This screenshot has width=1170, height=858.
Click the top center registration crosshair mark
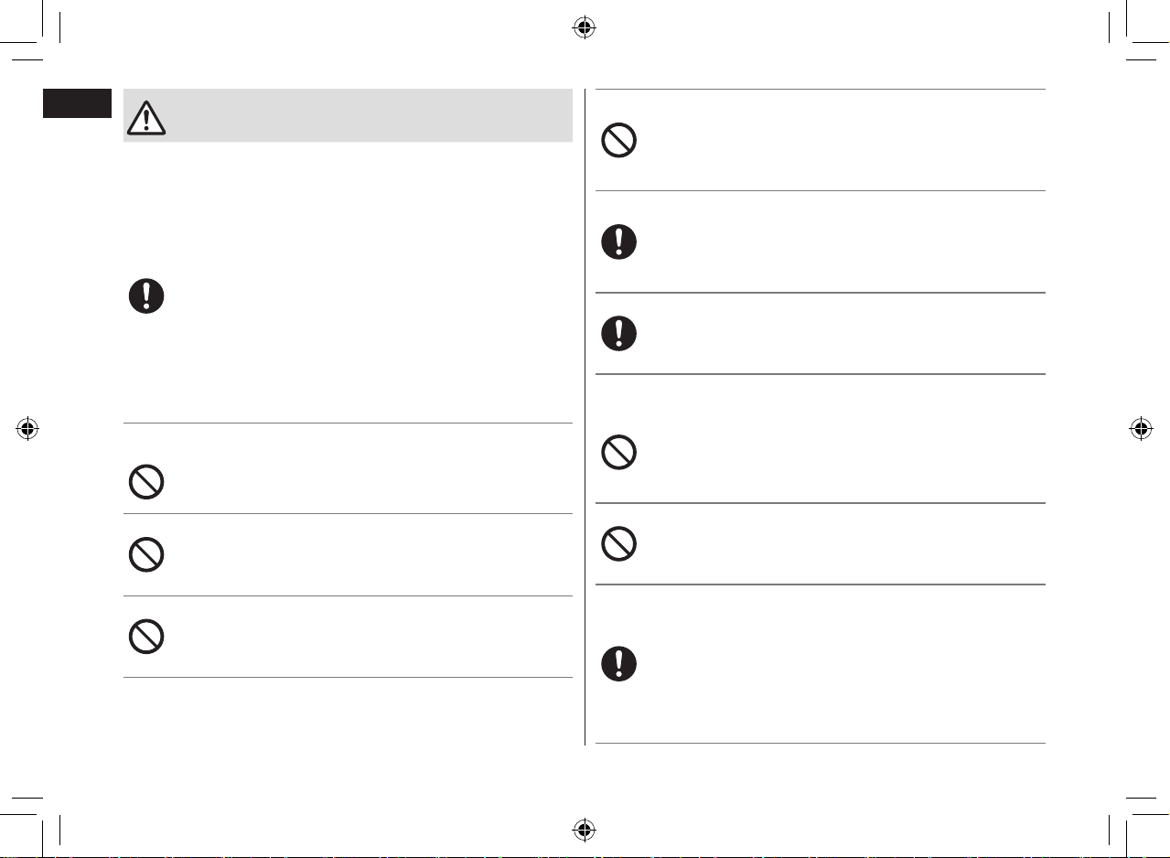pyautogui.click(x=585, y=28)
